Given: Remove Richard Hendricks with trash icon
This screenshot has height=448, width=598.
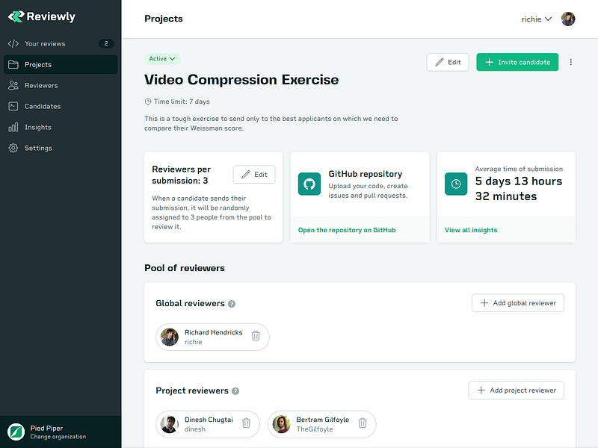Looking at the screenshot, I should pos(256,335).
